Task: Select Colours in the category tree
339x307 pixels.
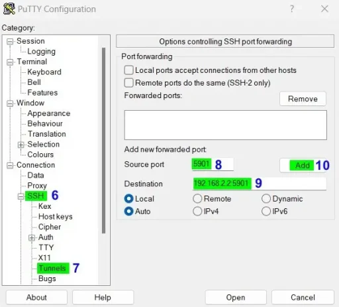Action: tap(40, 154)
